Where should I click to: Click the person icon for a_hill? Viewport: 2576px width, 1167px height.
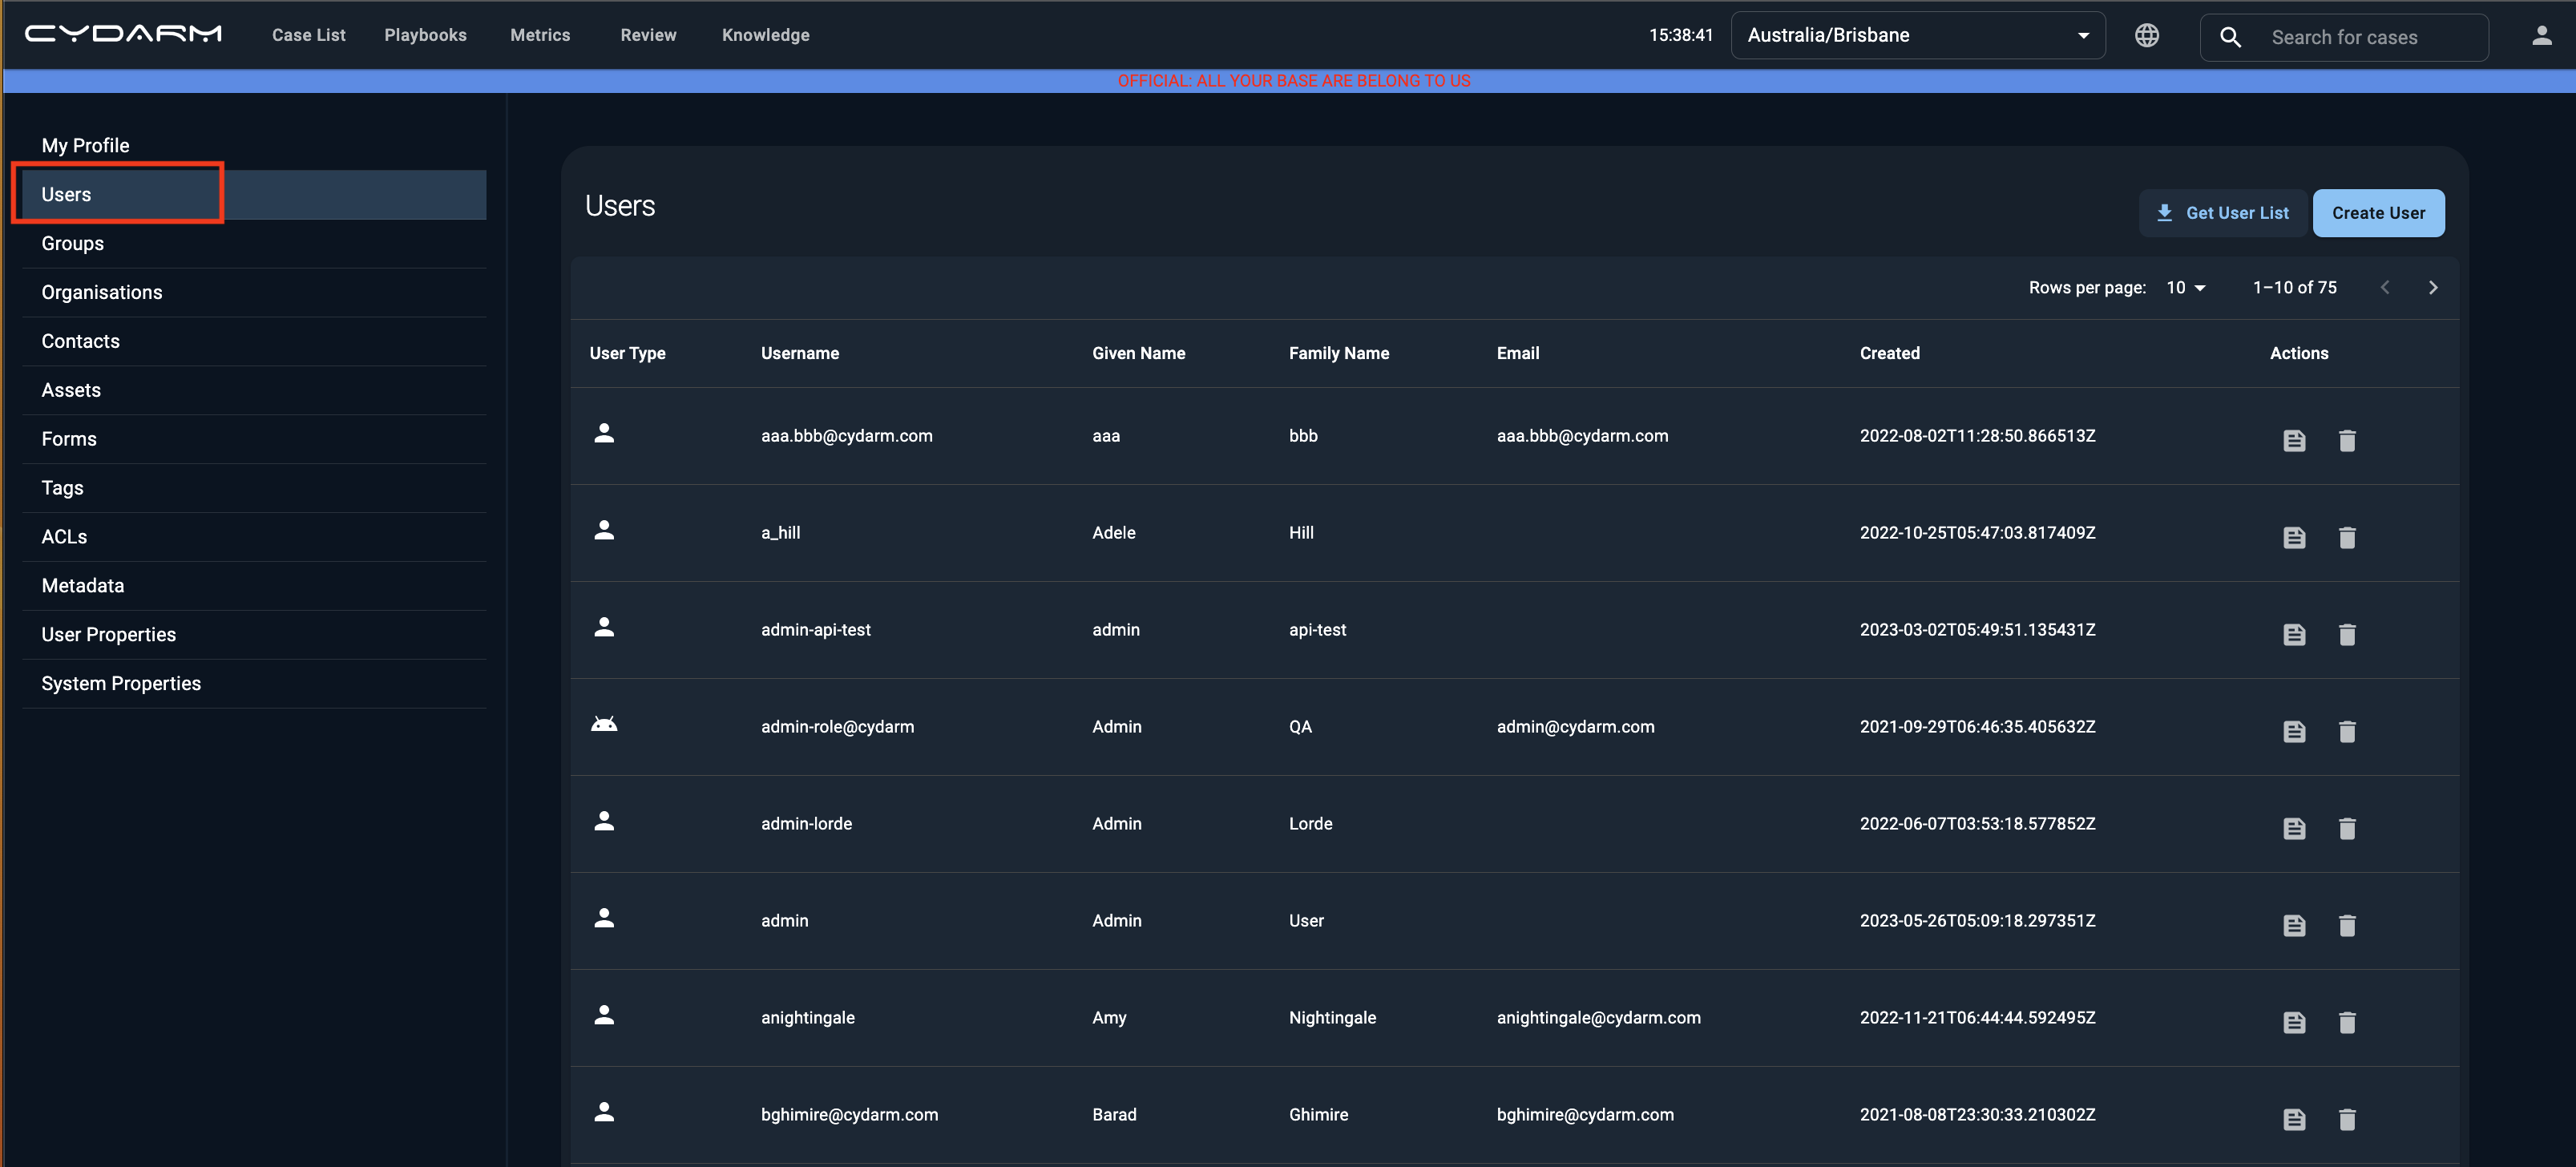pos(604,530)
